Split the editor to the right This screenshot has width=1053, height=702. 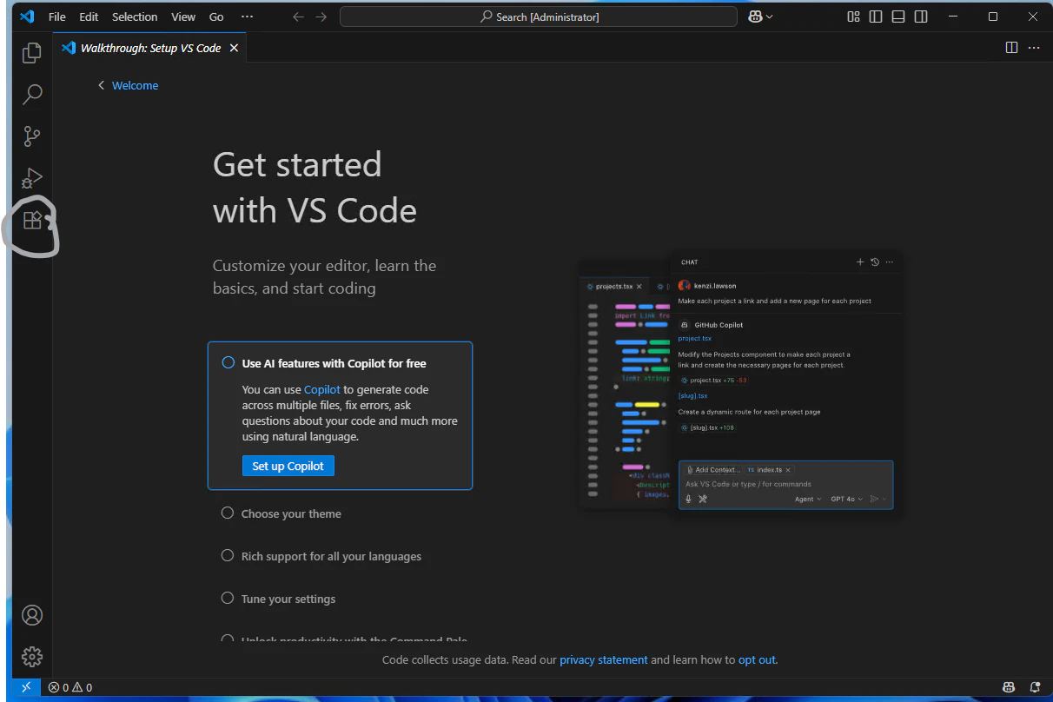1011,48
